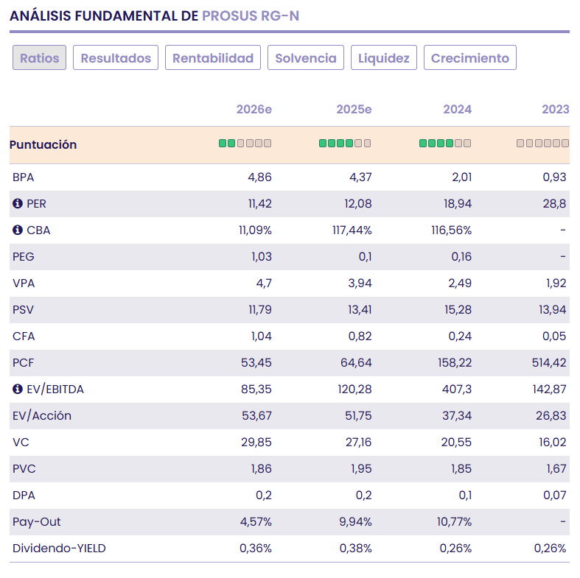Viewport: 580px width, 578px height.
Task: Click the 2024 column header
Action: pos(457,110)
